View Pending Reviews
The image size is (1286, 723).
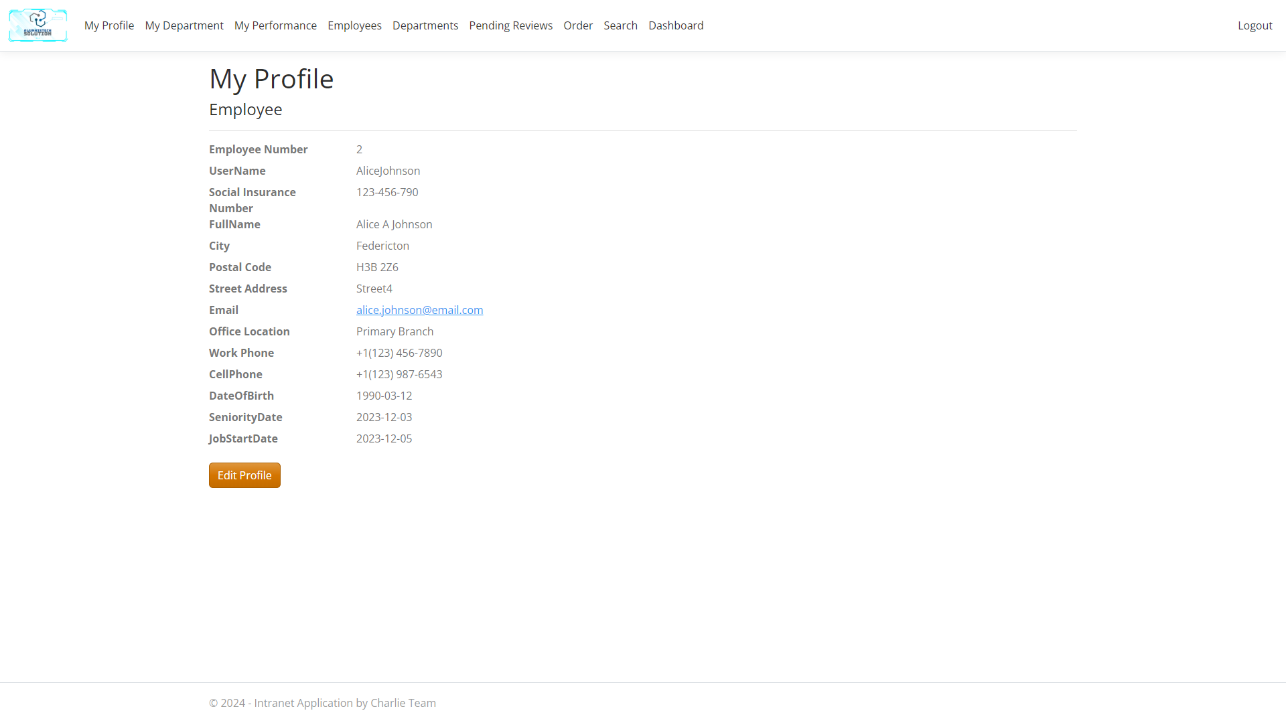coord(510,25)
